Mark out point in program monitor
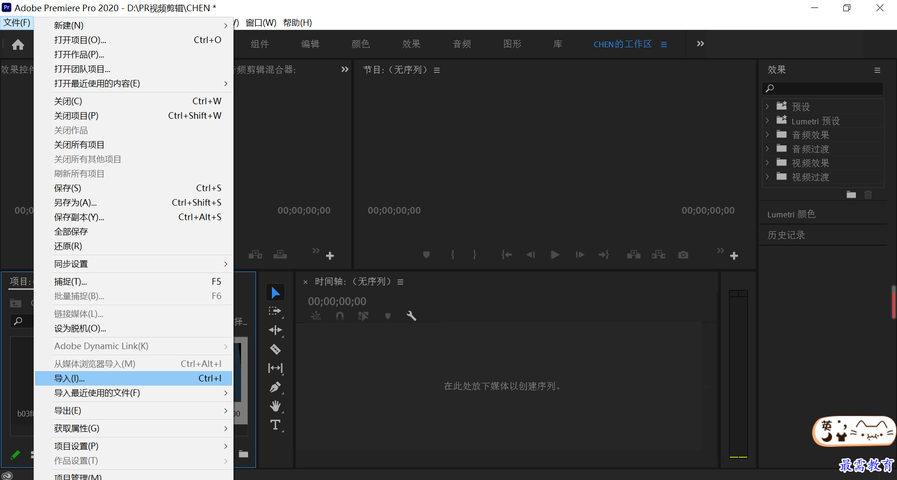The width and height of the screenshot is (897, 480). 475,255
